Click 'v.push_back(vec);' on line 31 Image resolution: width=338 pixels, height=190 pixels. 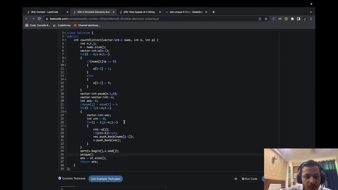(x=107, y=140)
